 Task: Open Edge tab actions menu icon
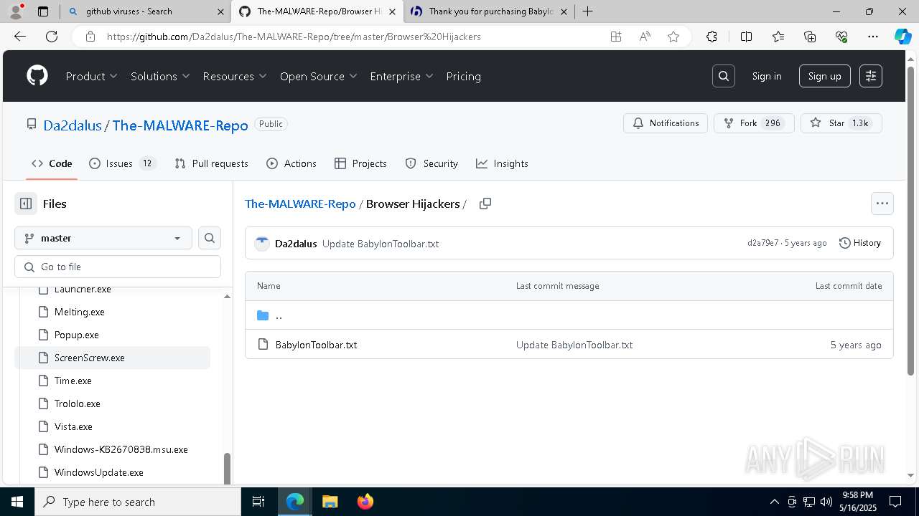pyautogui.click(x=43, y=11)
